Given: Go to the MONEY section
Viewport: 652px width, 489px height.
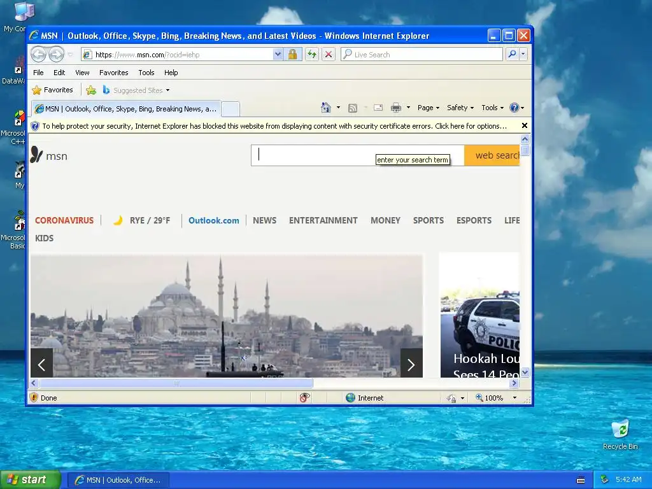Looking at the screenshot, I should coord(385,220).
